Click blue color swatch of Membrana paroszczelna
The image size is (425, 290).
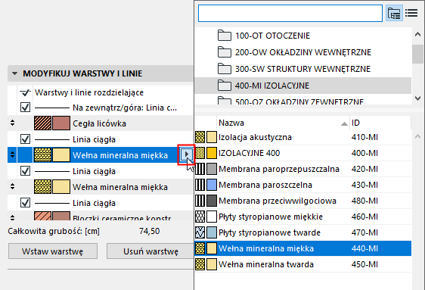coord(212,185)
